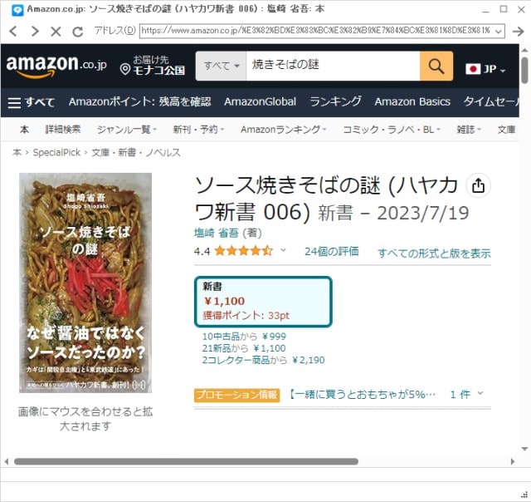The width and height of the screenshot is (531, 502).
Task: Open author link 塩崎 省吾
Action: coord(217,233)
